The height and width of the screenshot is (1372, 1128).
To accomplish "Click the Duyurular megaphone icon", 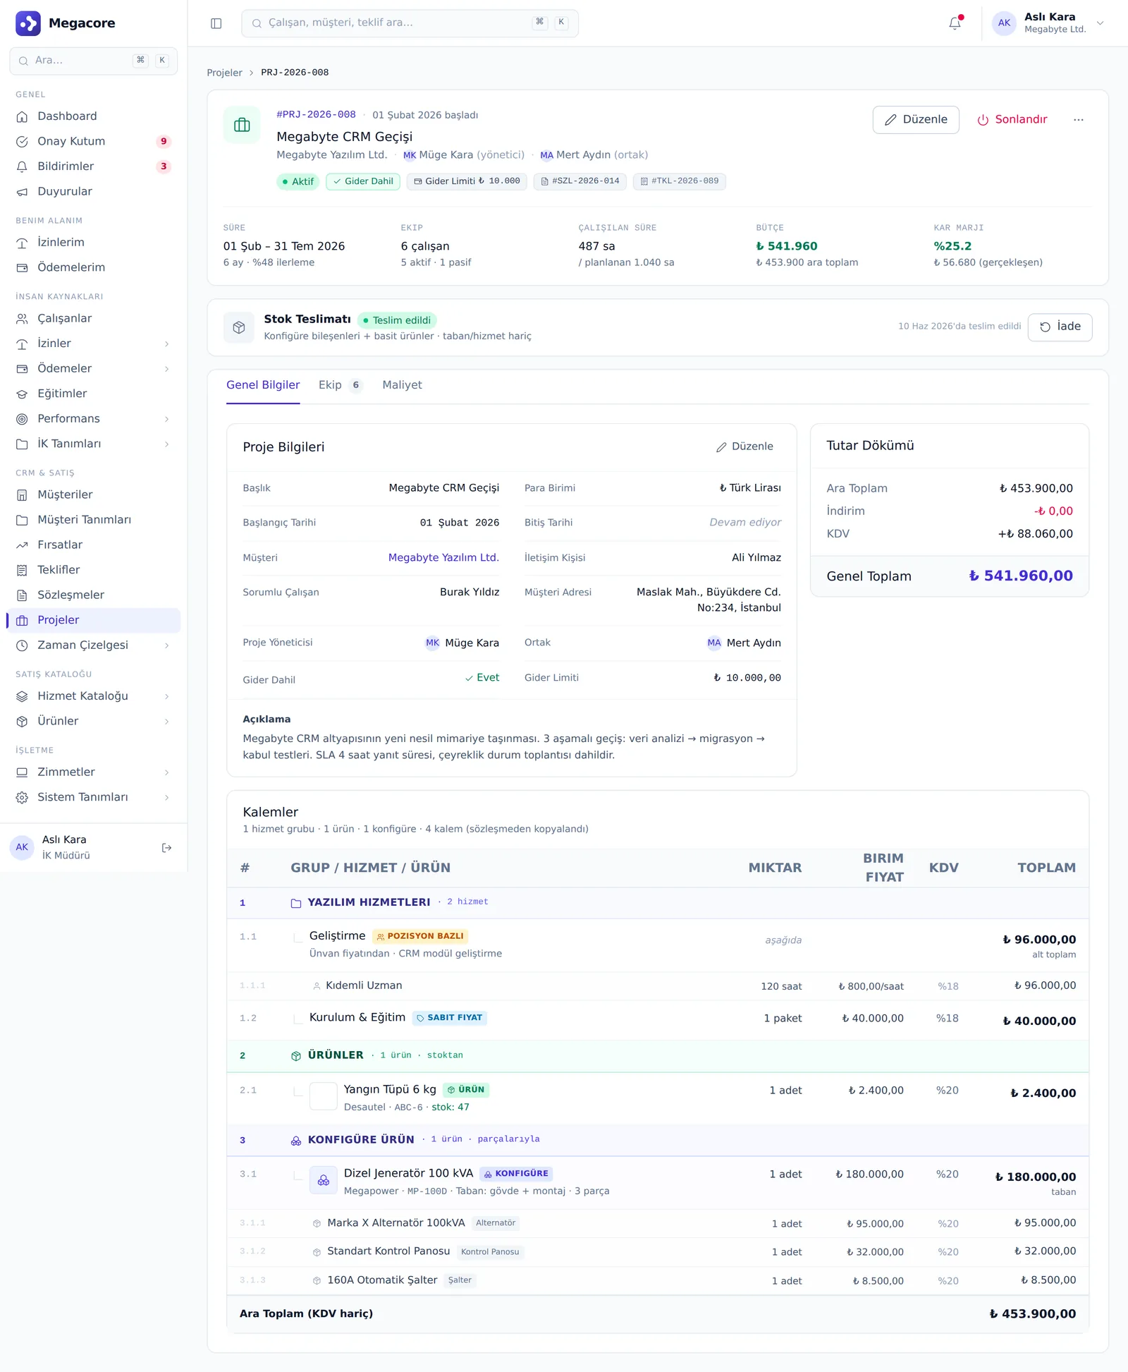I will point(23,192).
